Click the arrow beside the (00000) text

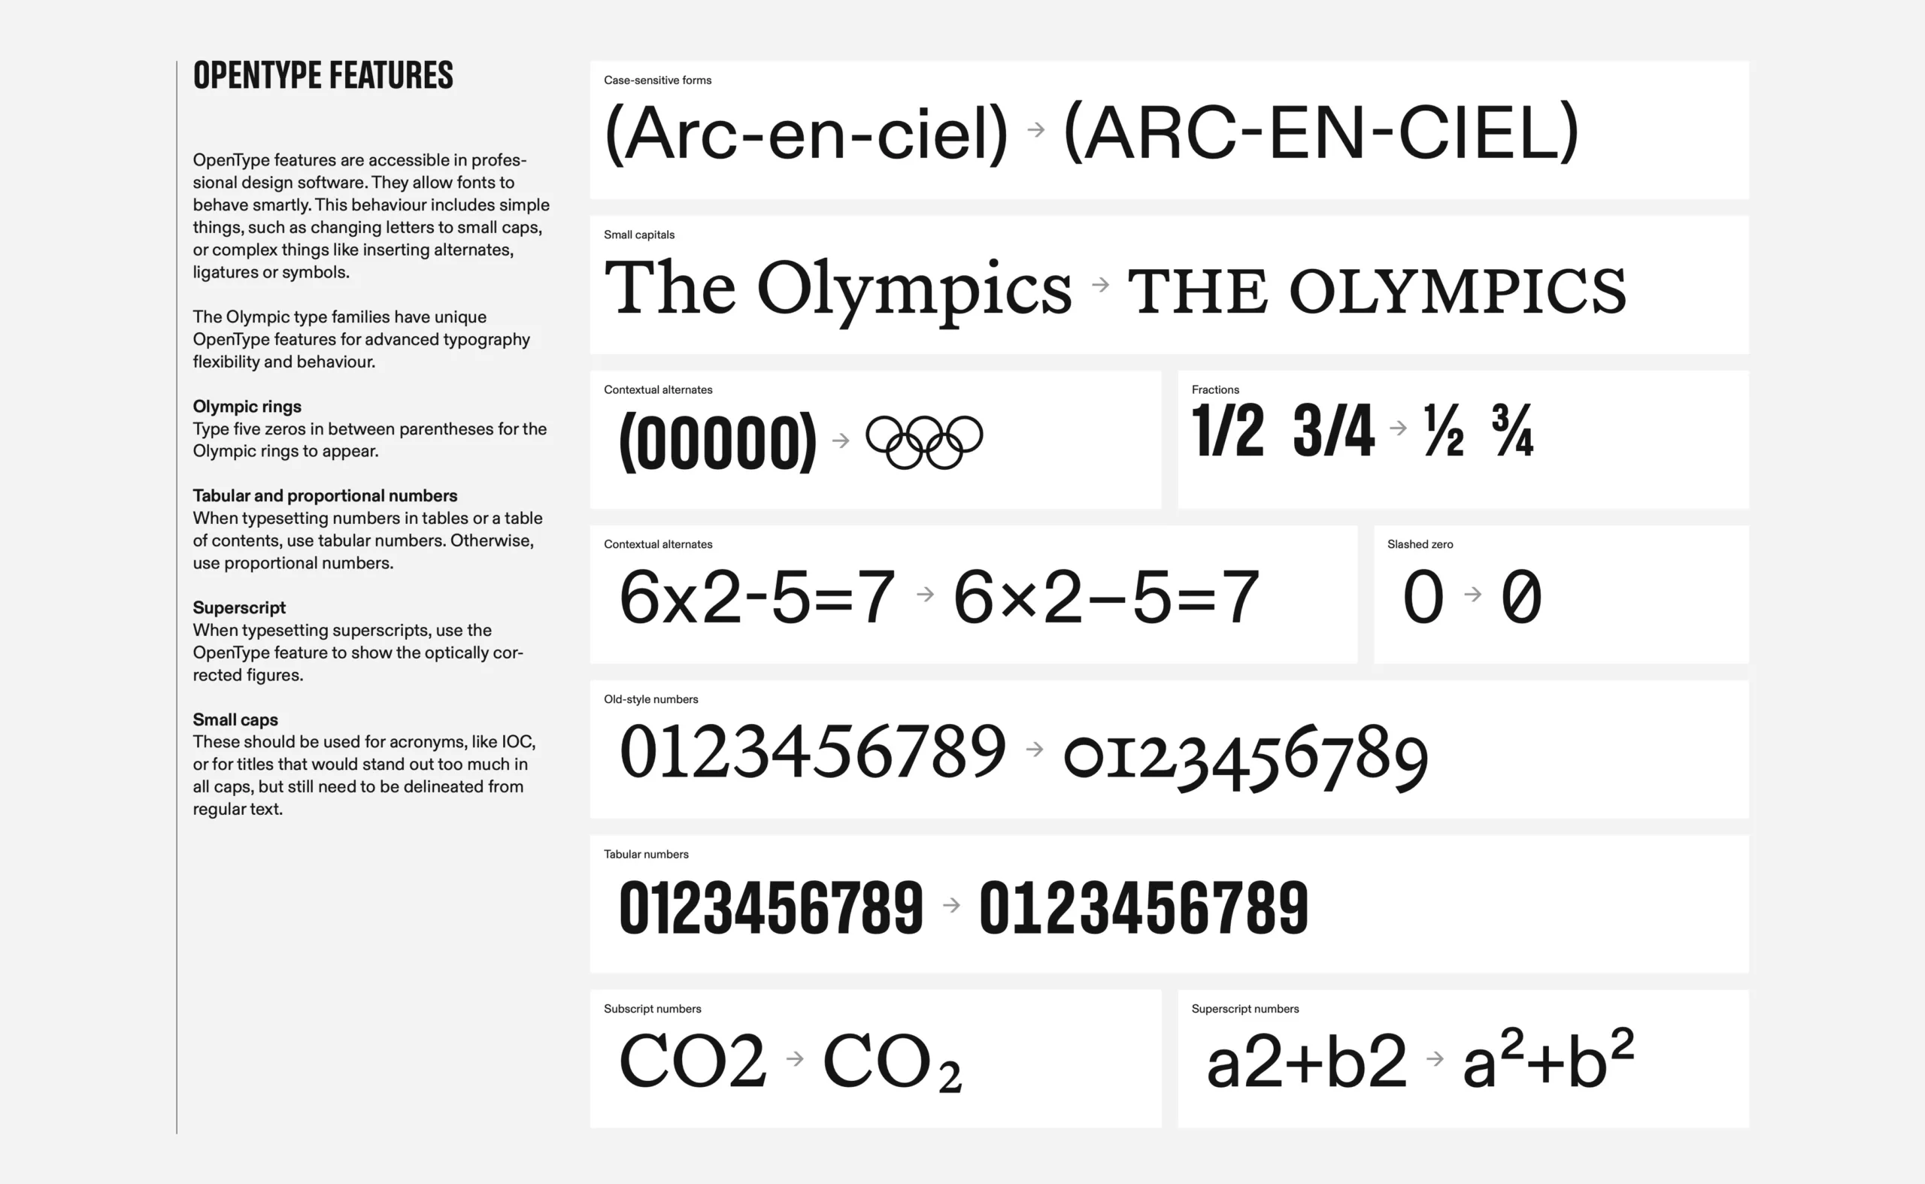(841, 441)
